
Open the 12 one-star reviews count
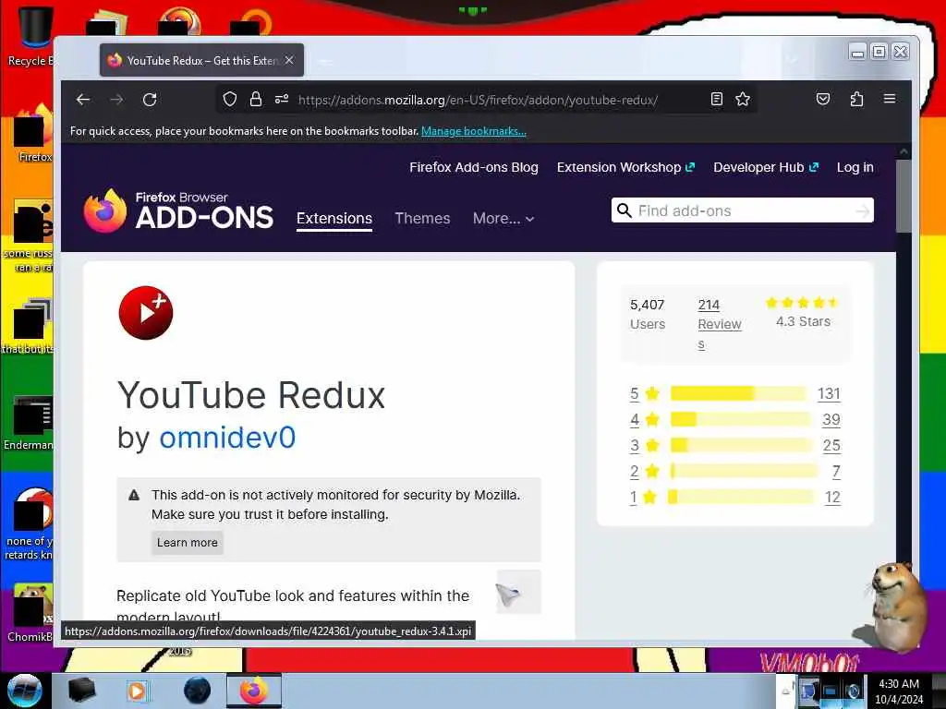[x=832, y=498]
